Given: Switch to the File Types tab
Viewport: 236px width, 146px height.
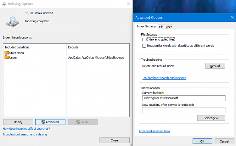Looking at the screenshot, I should [166, 27].
